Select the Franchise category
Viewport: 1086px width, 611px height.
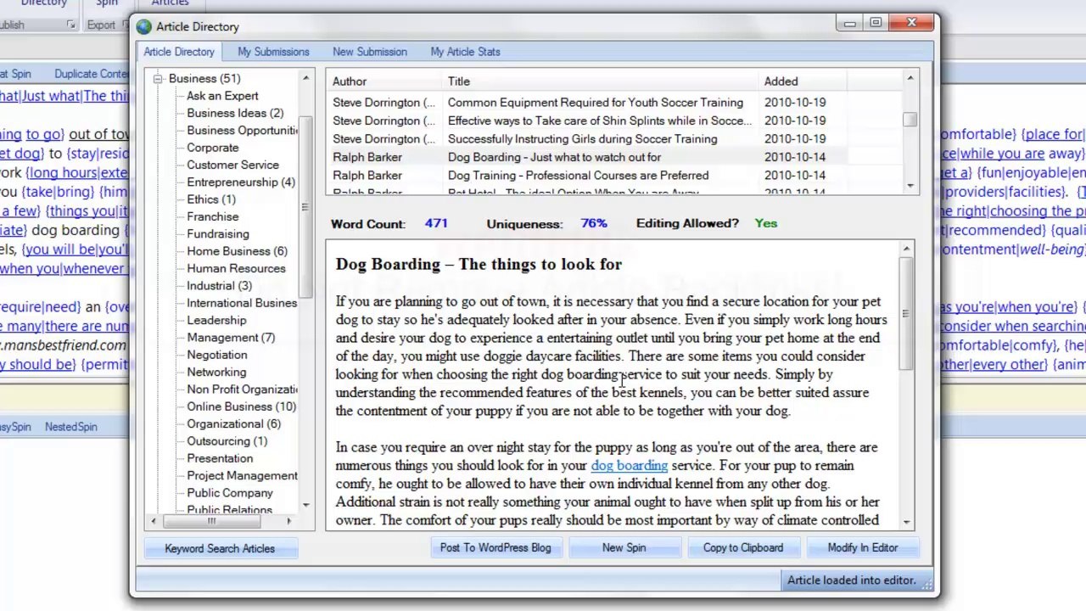[213, 216]
